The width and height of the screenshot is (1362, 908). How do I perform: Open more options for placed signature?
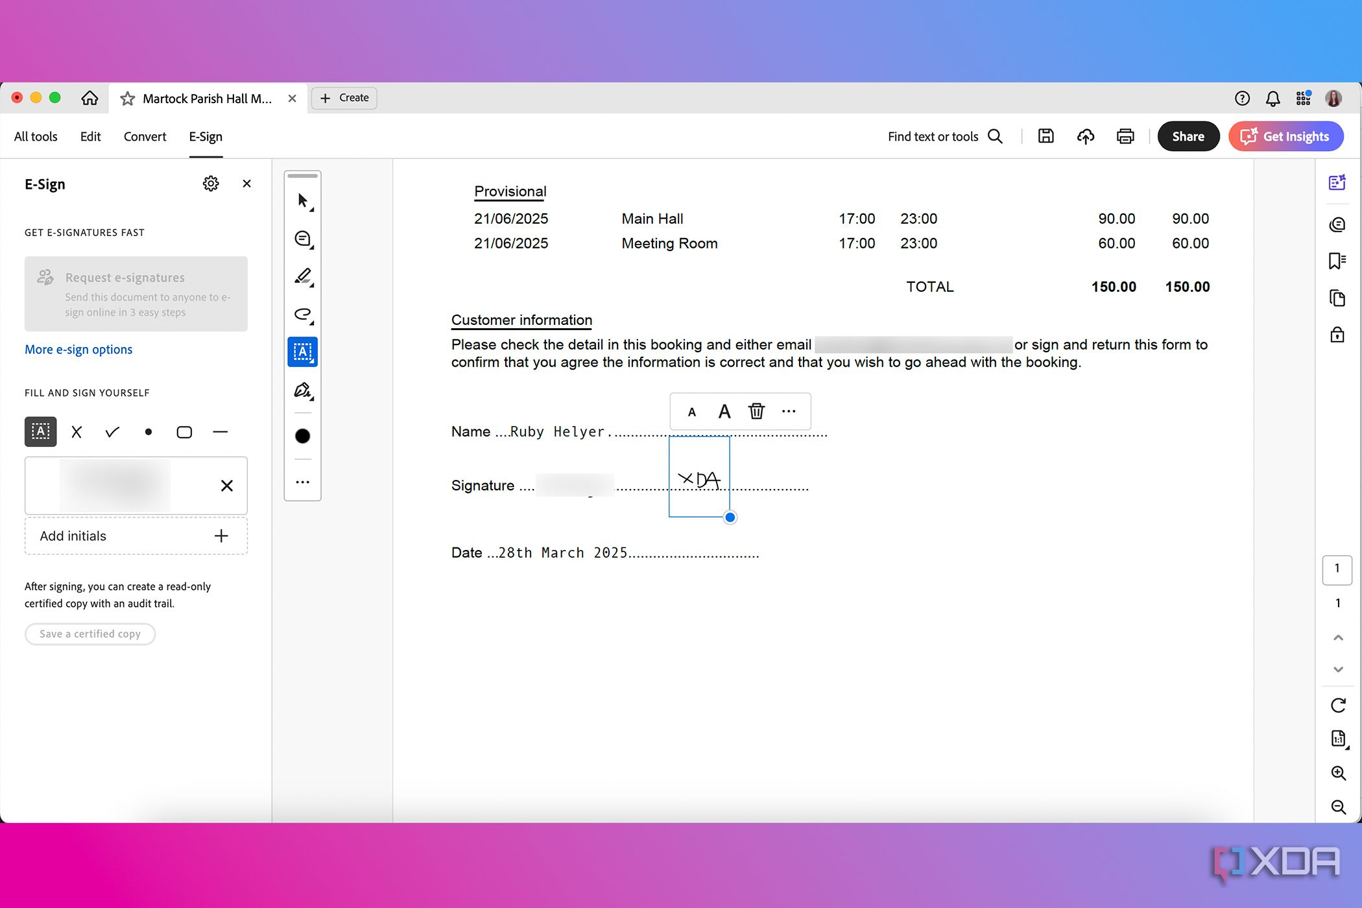(789, 411)
